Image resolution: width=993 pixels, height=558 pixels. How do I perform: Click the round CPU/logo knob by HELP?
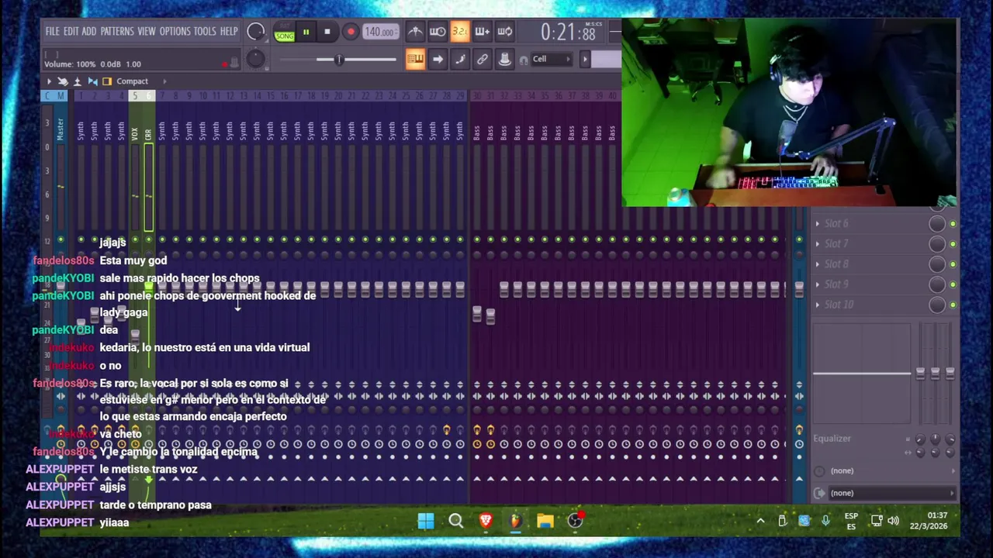click(x=256, y=32)
